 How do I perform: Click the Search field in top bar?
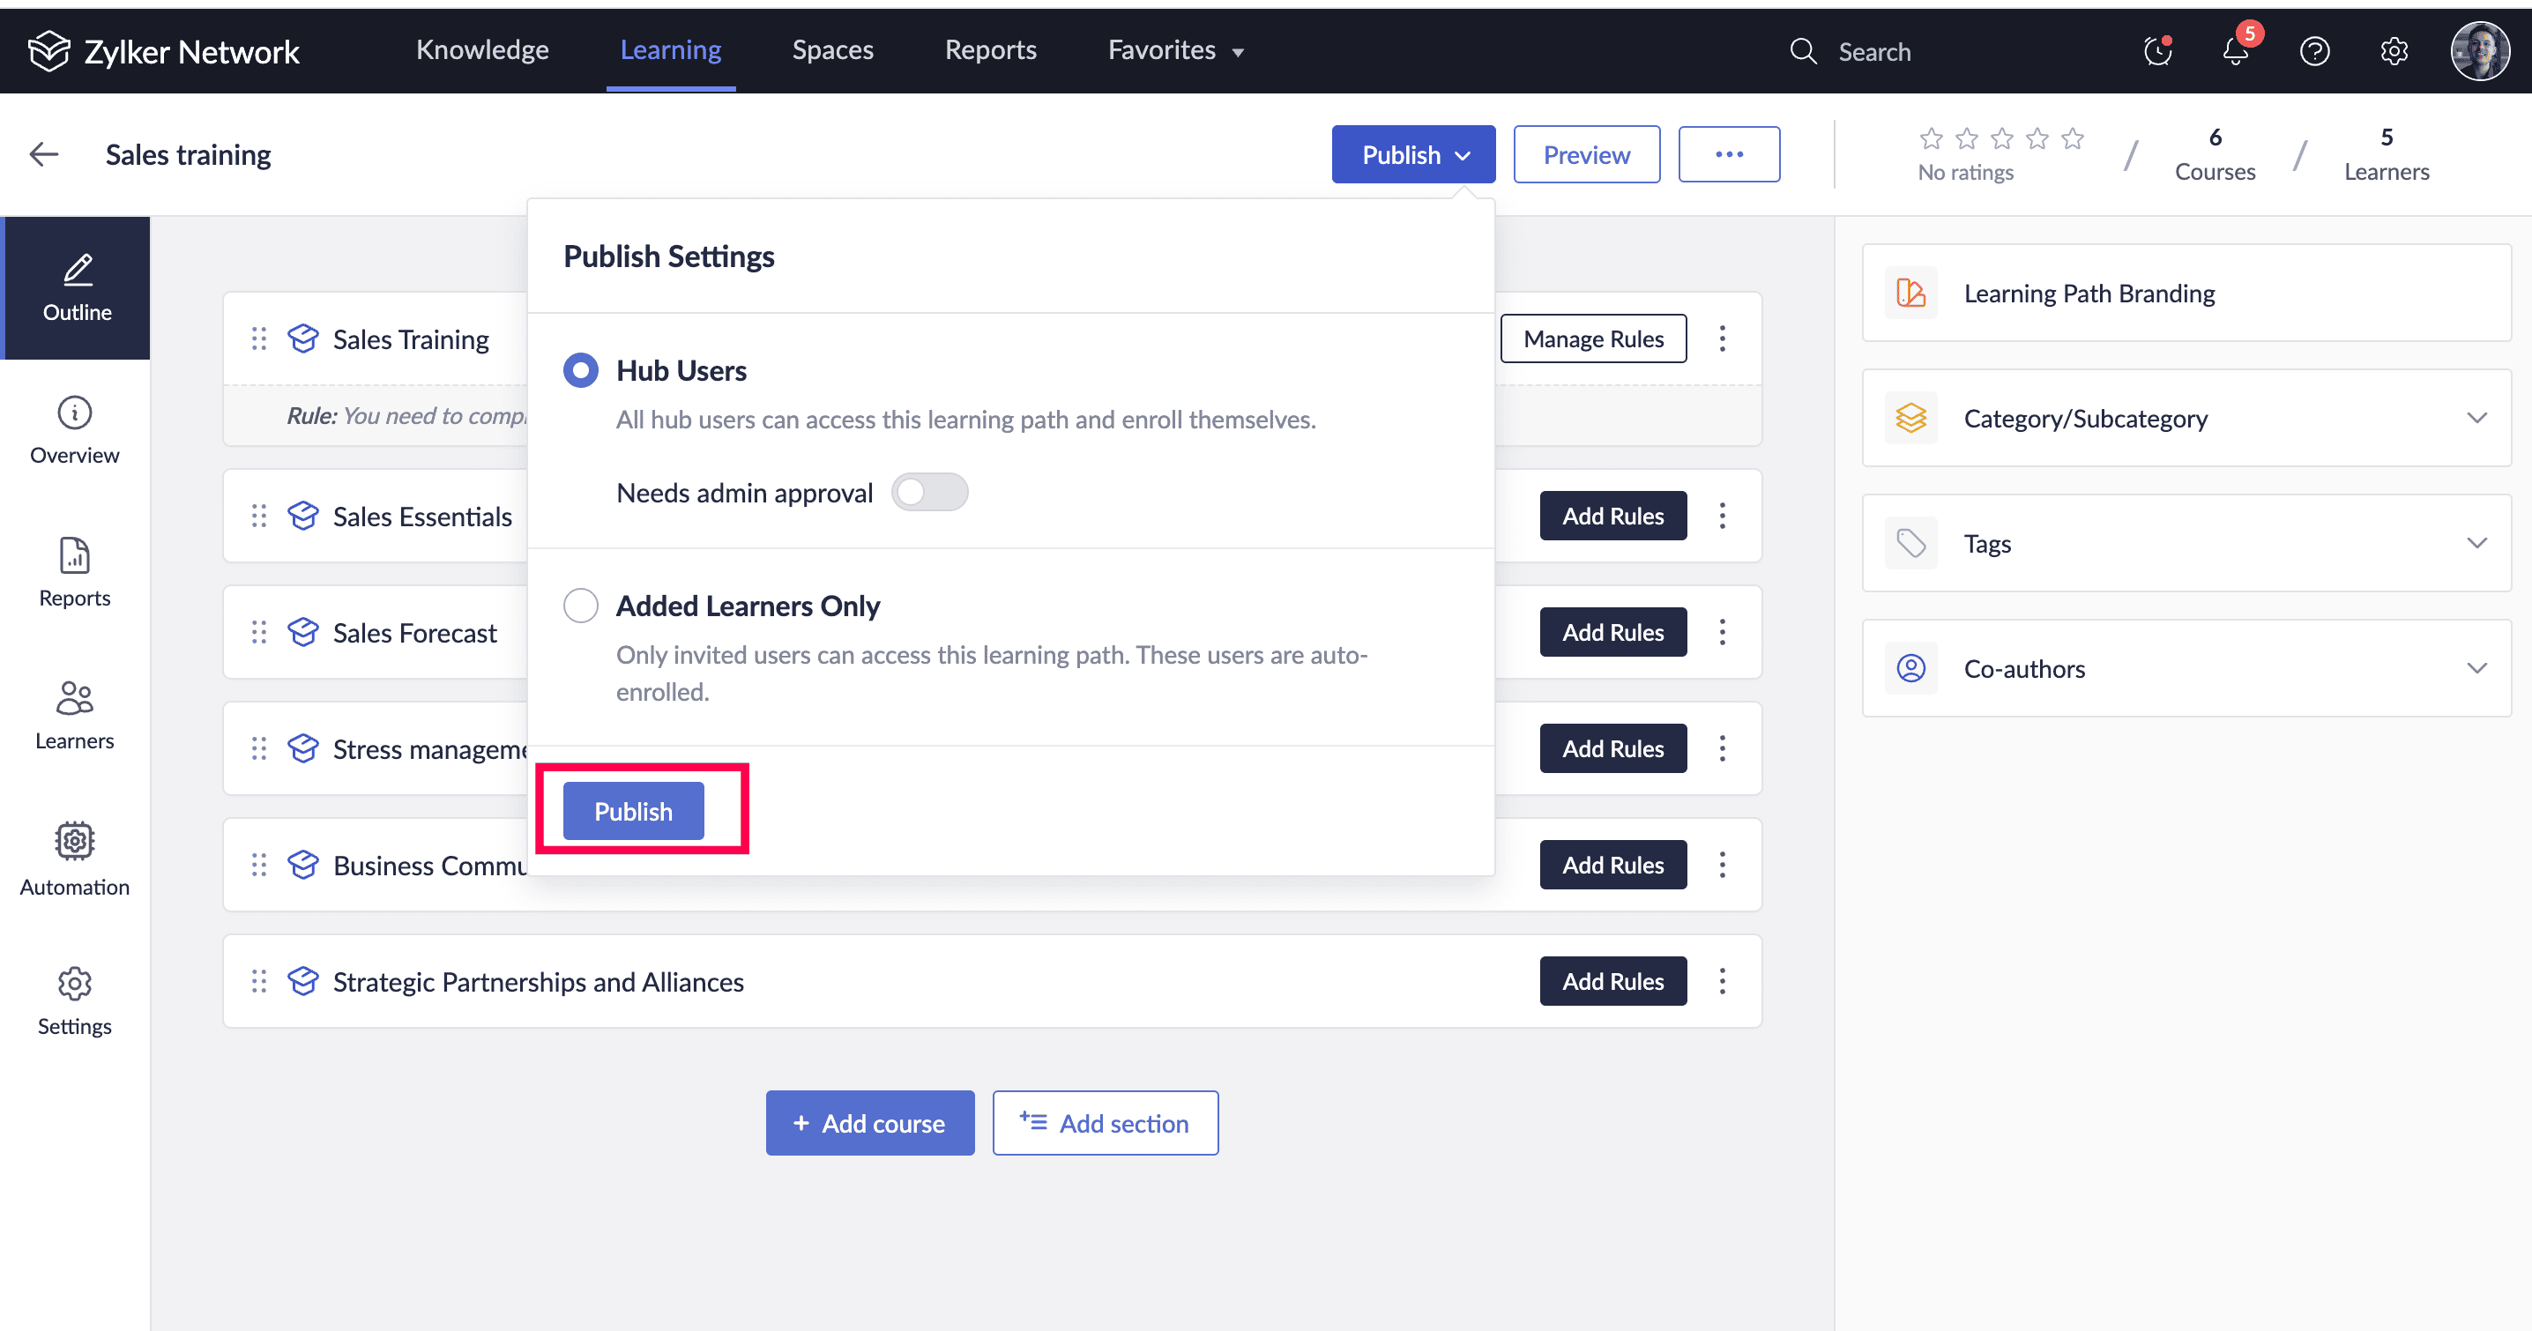coord(1873,51)
